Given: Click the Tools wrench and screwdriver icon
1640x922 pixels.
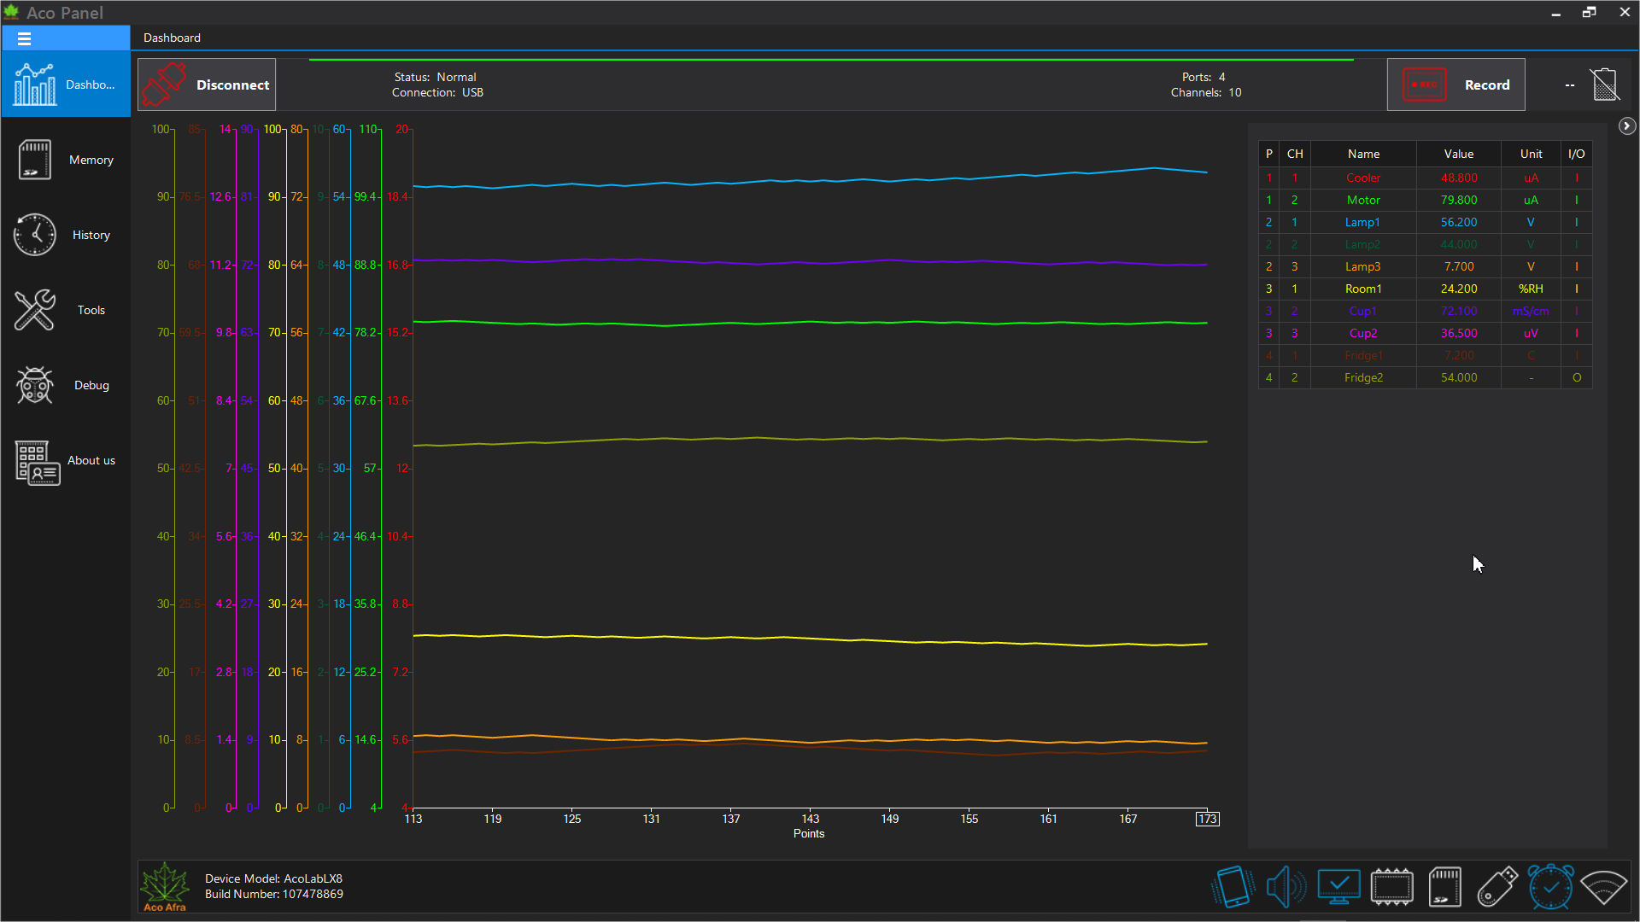Looking at the screenshot, I should (x=35, y=310).
